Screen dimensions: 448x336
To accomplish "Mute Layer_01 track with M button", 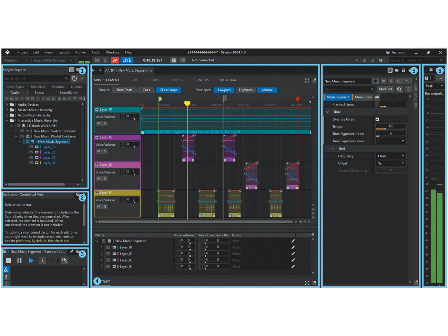I will [99, 123].
